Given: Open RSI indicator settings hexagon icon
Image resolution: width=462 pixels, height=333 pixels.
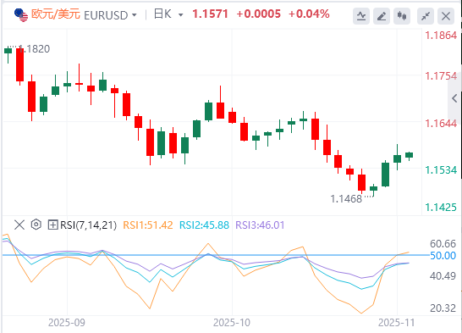Looking at the screenshot, I should (36, 225).
